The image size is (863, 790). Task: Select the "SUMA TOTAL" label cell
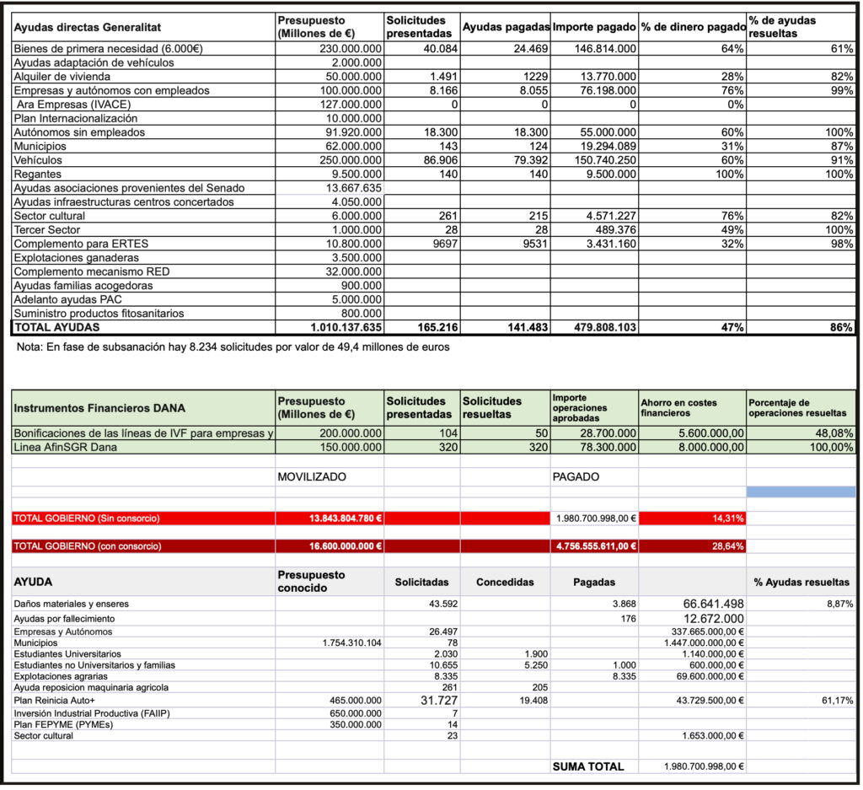588,766
